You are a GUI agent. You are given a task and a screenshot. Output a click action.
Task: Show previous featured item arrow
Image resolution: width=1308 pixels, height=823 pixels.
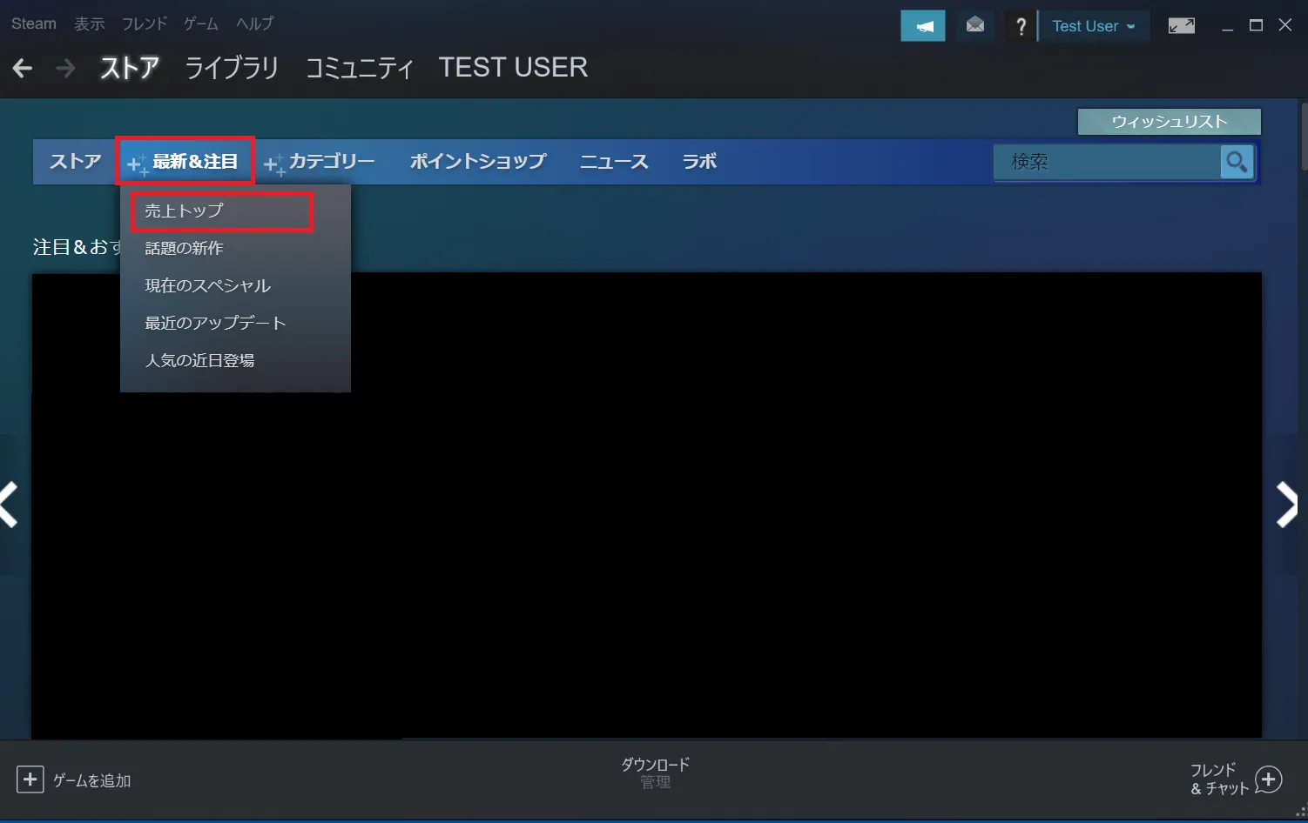pyautogui.click(x=9, y=505)
